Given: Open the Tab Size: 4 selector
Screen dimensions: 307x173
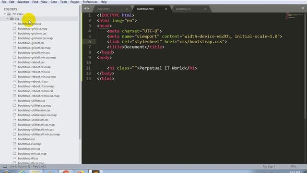Looking at the screenshot, I should [x=269, y=167].
